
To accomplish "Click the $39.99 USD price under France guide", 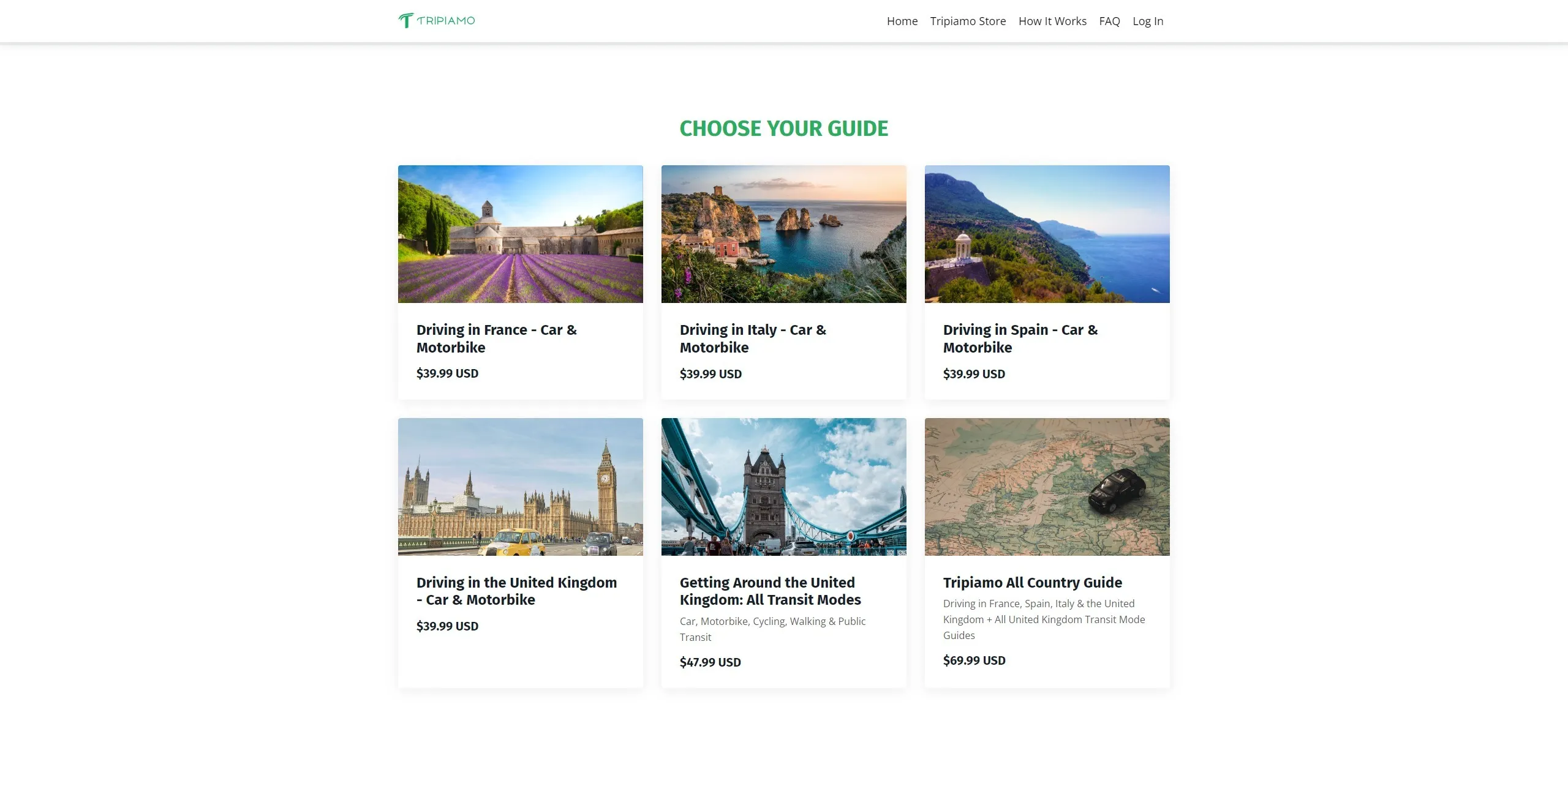I will [x=447, y=373].
